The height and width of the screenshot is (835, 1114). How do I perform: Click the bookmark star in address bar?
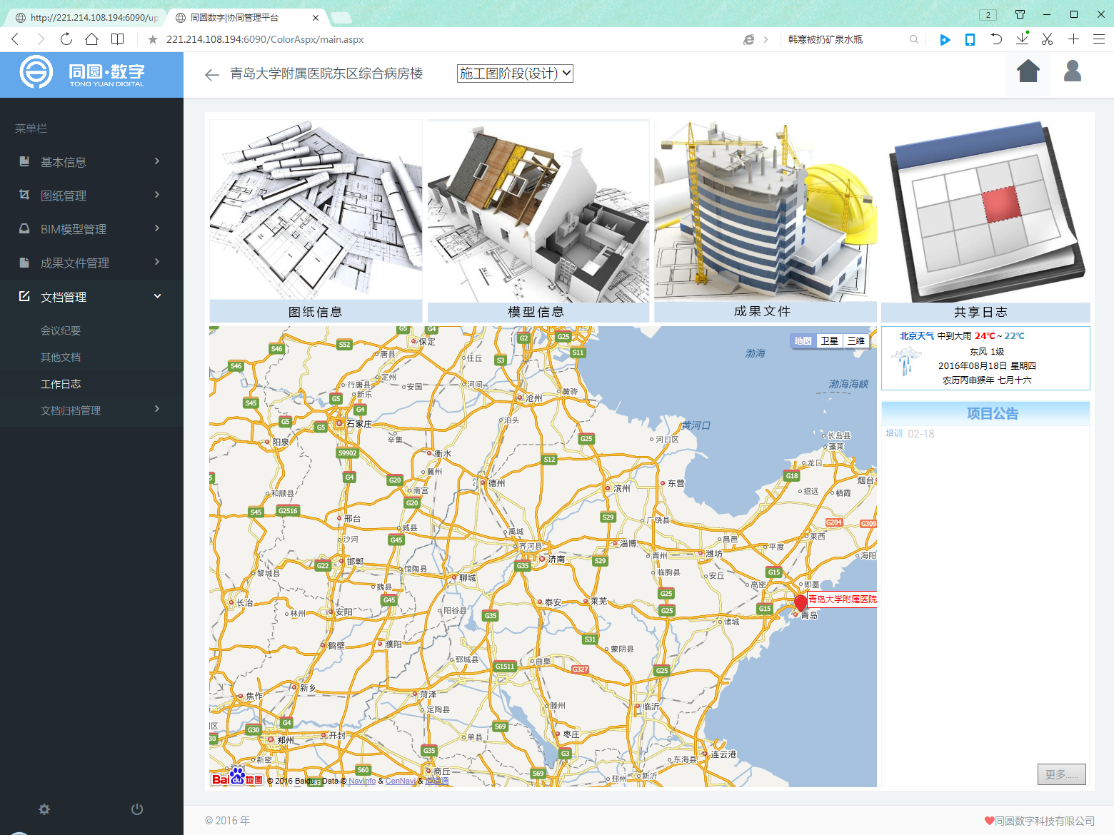point(152,39)
